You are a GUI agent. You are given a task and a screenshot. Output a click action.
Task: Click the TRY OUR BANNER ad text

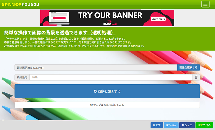click(110, 15)
